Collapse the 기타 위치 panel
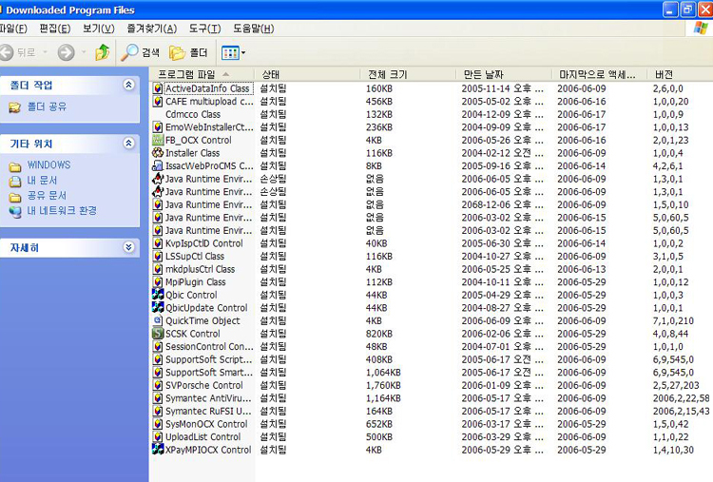This screenshot has height=482, width=713. pos(128,144)
